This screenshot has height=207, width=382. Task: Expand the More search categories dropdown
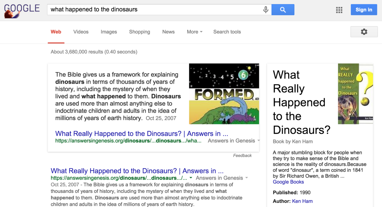tap(195, 32)
